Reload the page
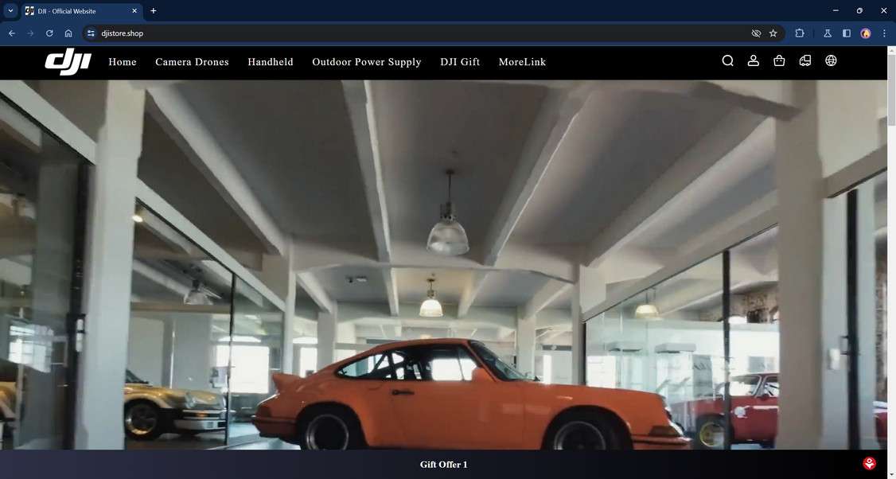The height and width of the screenshot is (479, 896). [x=49, y=33]
